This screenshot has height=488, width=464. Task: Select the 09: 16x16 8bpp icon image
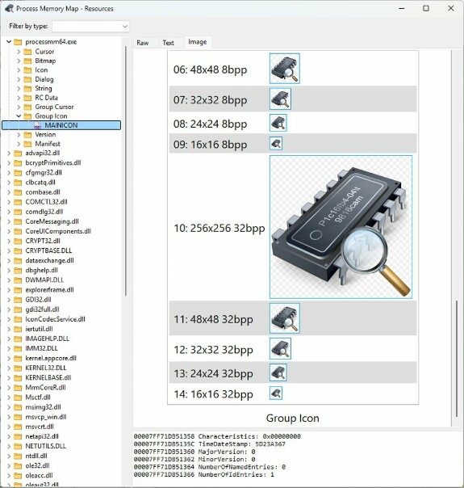(276, 144)
